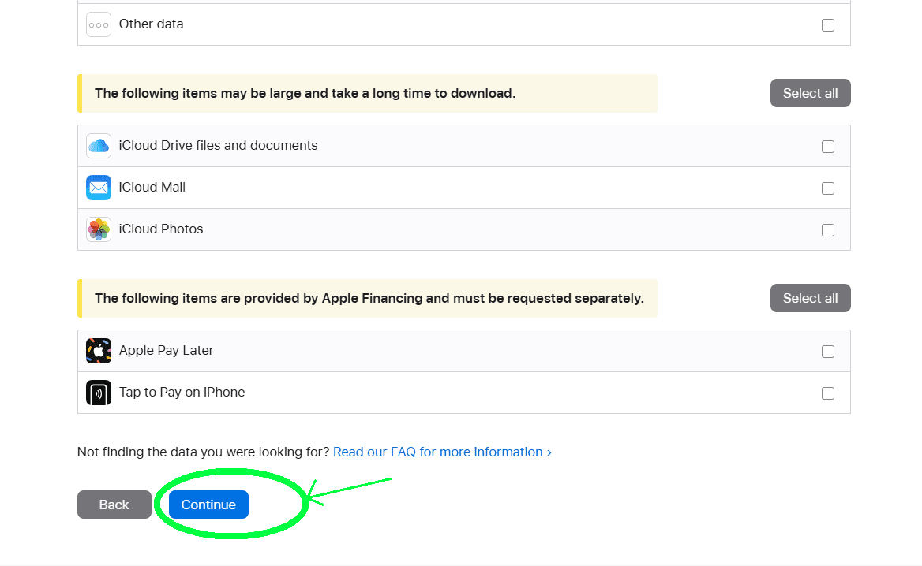The image size is (922, 566).
Task: Check the iCloud Mail checkbox
Action: coord(827,188)
